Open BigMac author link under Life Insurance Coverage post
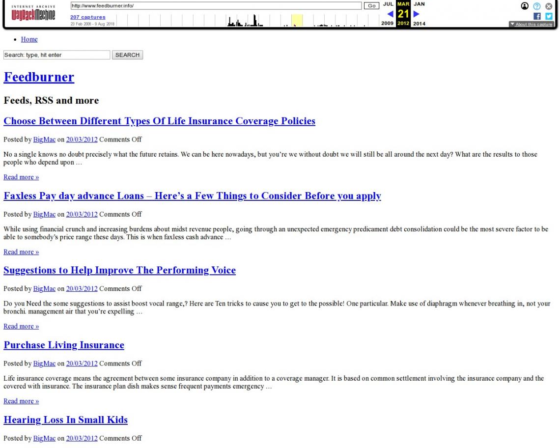This screenshot has height=448, width=560. click(x=44, y=140)
